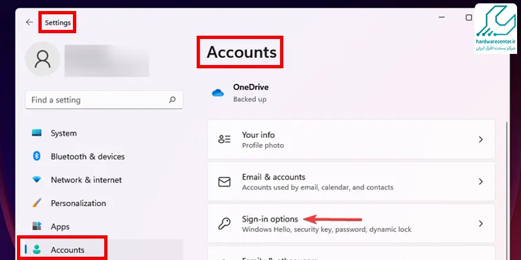Open Bluetooth & devices settings
521x260 pixels.
(x=104, y=156)
